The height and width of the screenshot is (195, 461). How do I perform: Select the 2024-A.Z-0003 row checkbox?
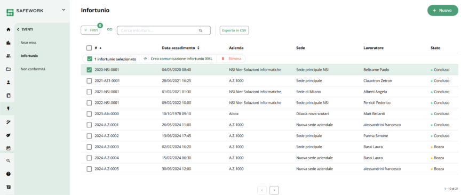(x=89, y=147)
